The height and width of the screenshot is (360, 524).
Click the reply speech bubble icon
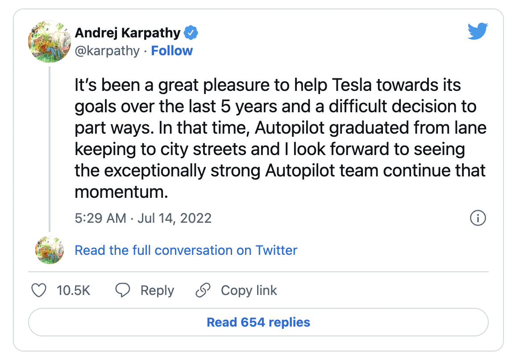click(x=122, y=291)
